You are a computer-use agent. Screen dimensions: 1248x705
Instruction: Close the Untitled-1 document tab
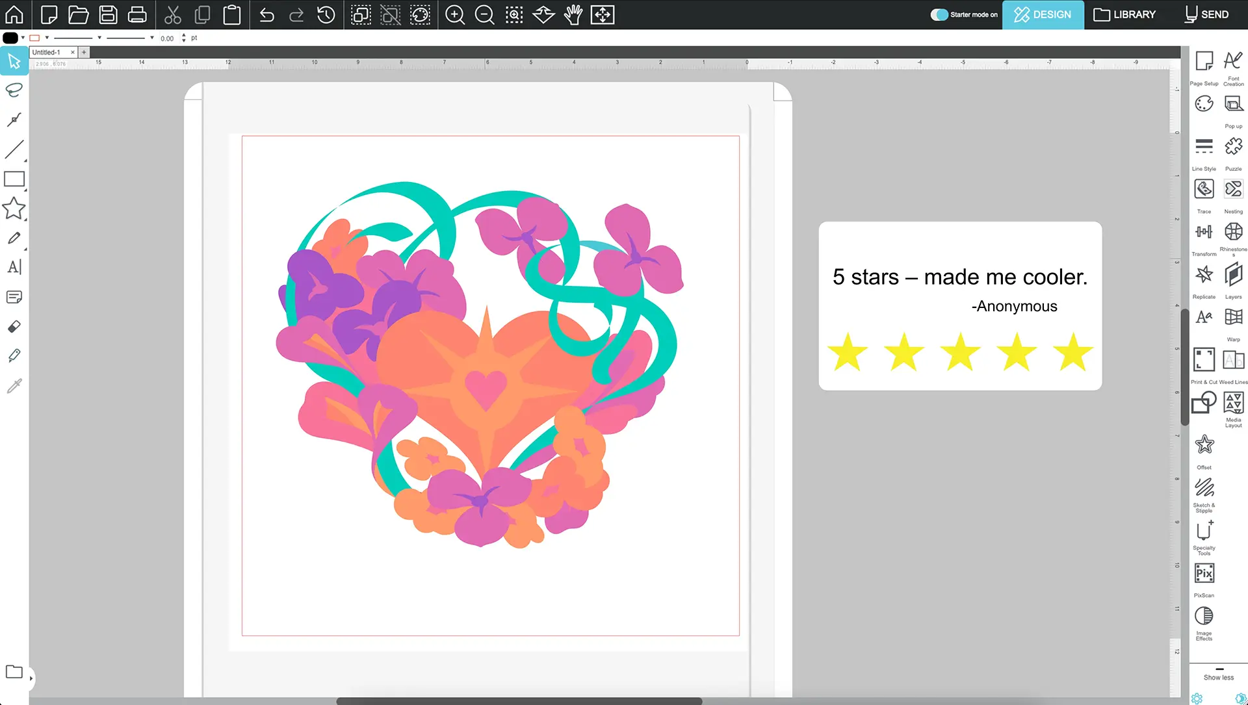pos(72,52)
